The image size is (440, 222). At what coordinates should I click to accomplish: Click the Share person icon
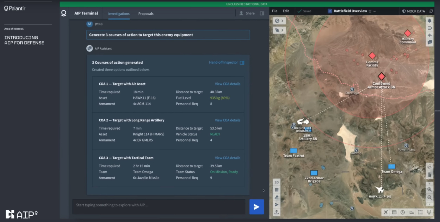click(x=241, y=13)
